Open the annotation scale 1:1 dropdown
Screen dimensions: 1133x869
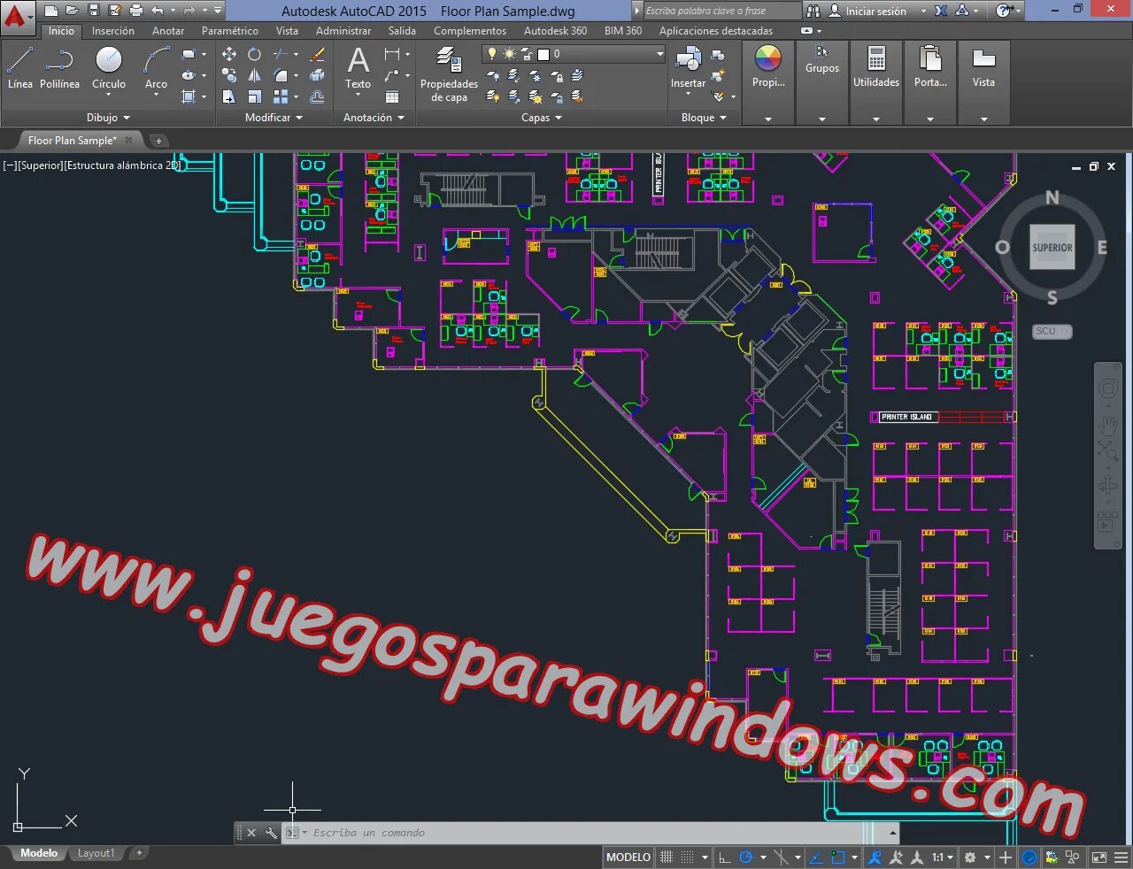tap(942, 857)
